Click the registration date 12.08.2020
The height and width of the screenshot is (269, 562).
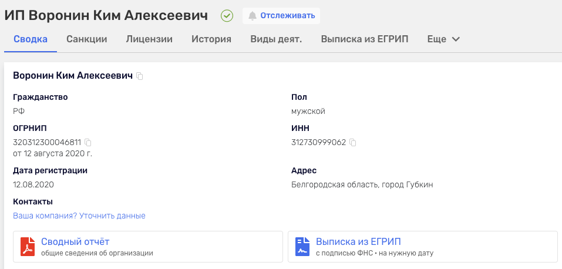pyautogui.click(x=33, y=184)
